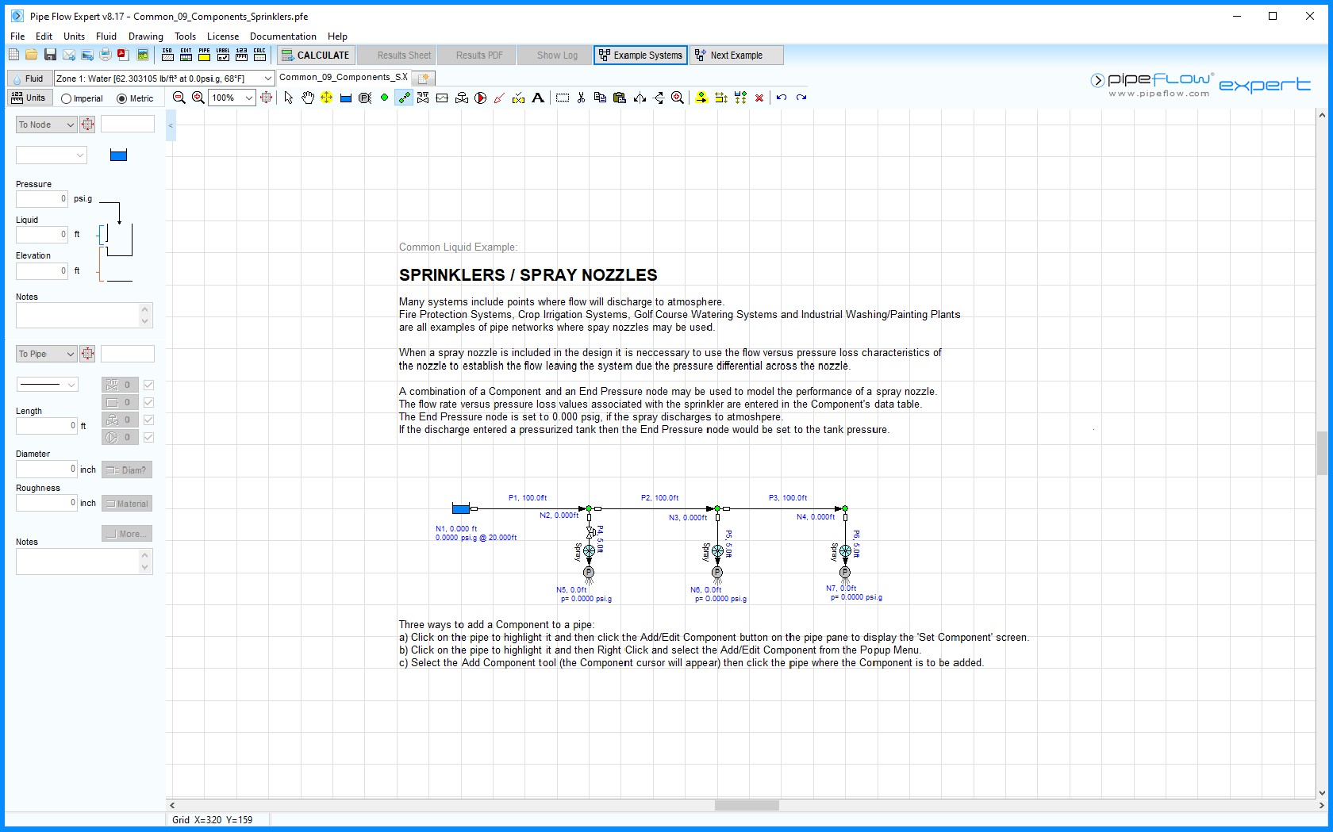Open the Units menu
Screen dimensions: 1333x832
click(74, 36)
